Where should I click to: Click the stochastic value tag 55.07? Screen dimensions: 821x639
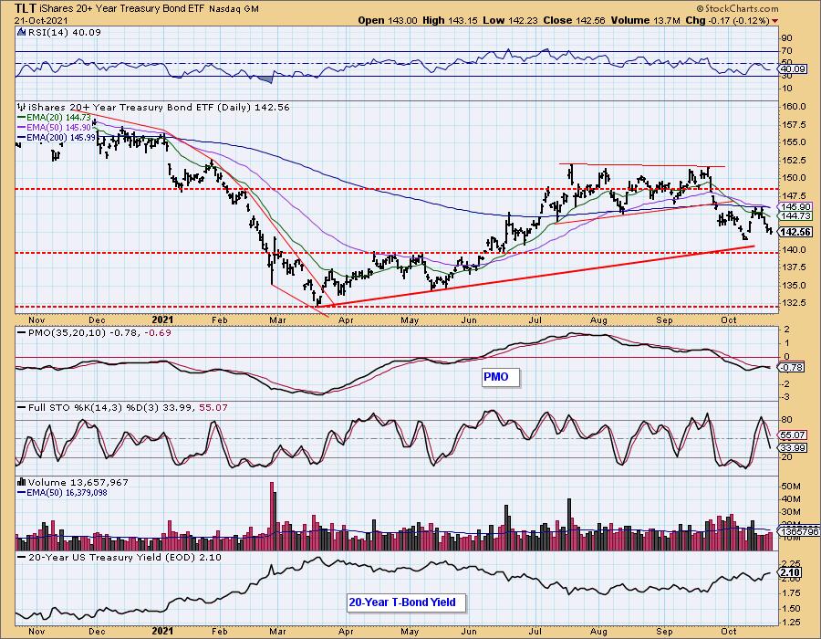(x=793, y=435)
